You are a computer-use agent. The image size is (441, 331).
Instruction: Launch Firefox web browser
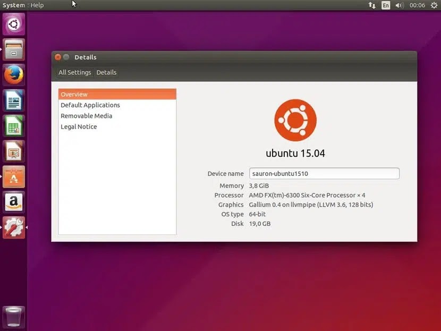[x=14, y=75]
